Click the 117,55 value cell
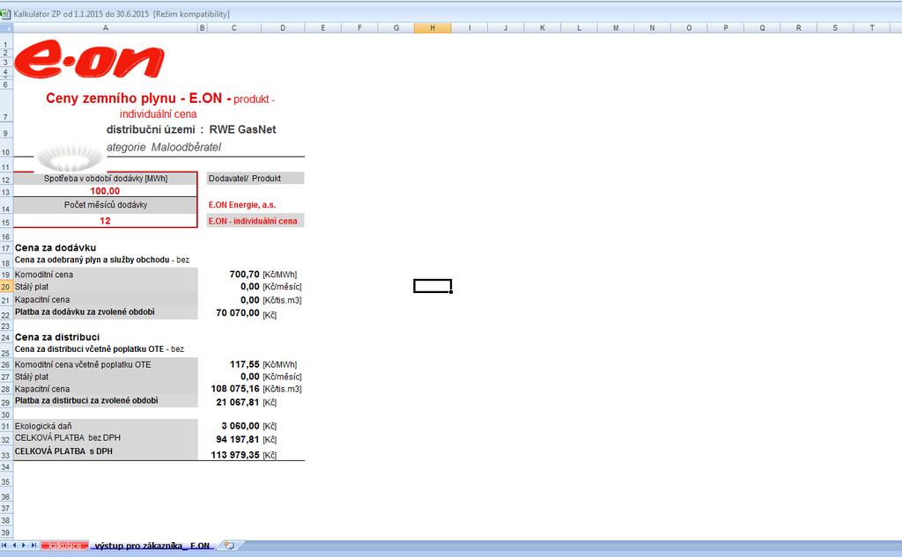Screen dimensions: 902x557 (245, 364)
